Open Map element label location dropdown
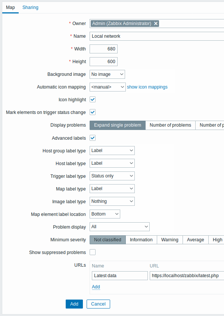 (x=105, y=214)
